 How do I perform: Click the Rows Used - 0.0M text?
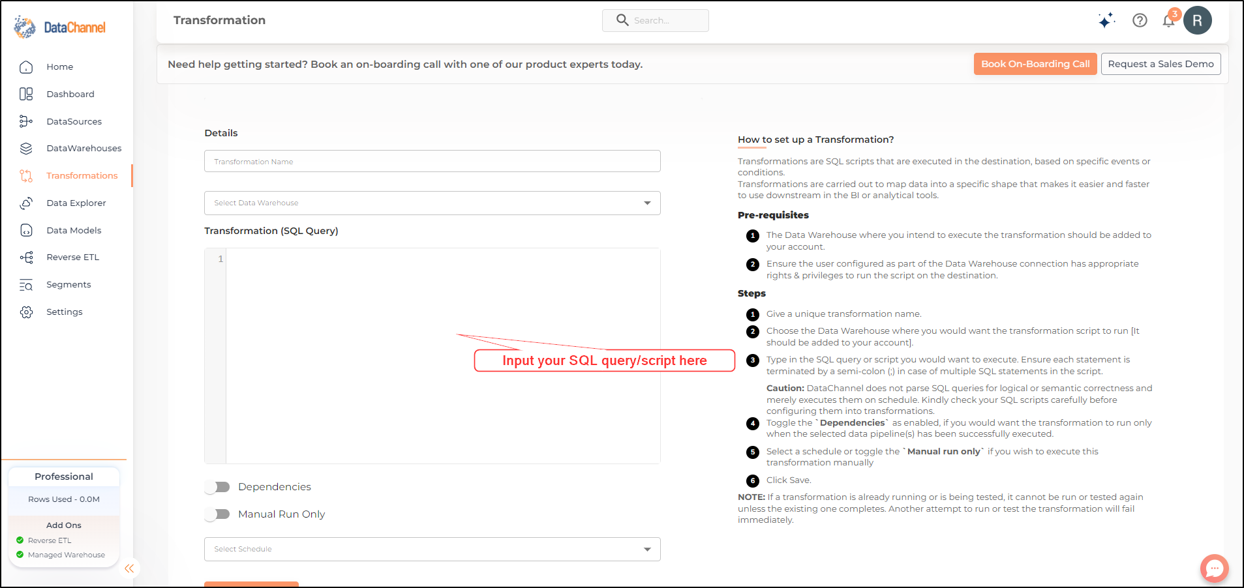[64, 499]
